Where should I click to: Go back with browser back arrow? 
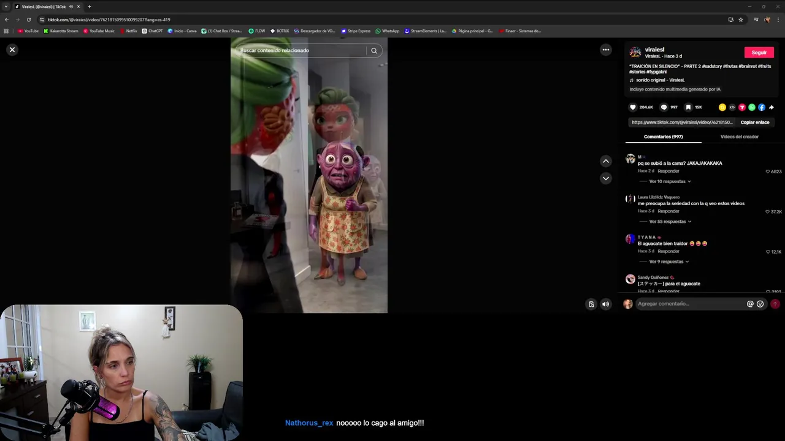click(6, 20)
